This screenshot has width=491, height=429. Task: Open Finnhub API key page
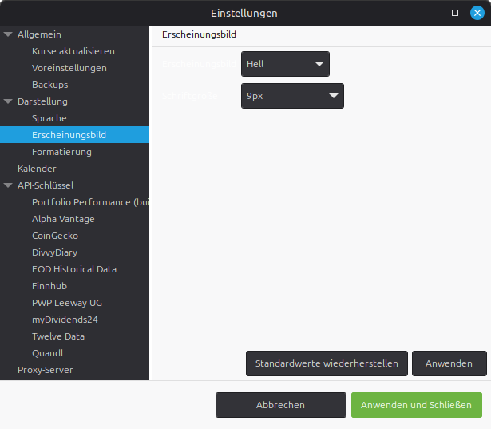49,286
